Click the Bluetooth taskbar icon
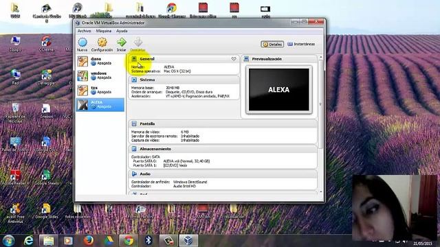Image resolution: width=440 pixels, height=247 pixels. coord(148,241)
